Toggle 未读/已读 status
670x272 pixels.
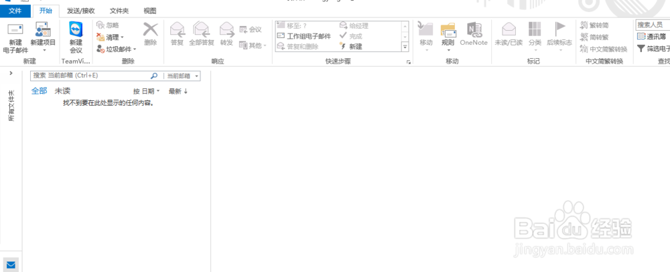click(x=509, y=34)
